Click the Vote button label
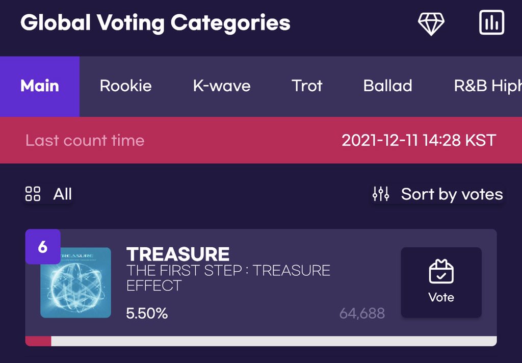This screenshot has width=522, height=363. (441, 297)
